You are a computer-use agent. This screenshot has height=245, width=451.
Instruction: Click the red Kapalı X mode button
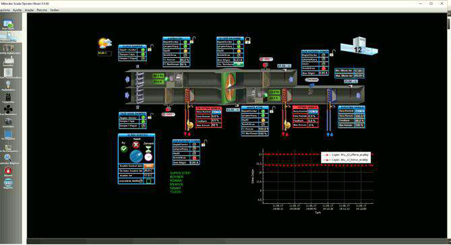click(136, 145)
